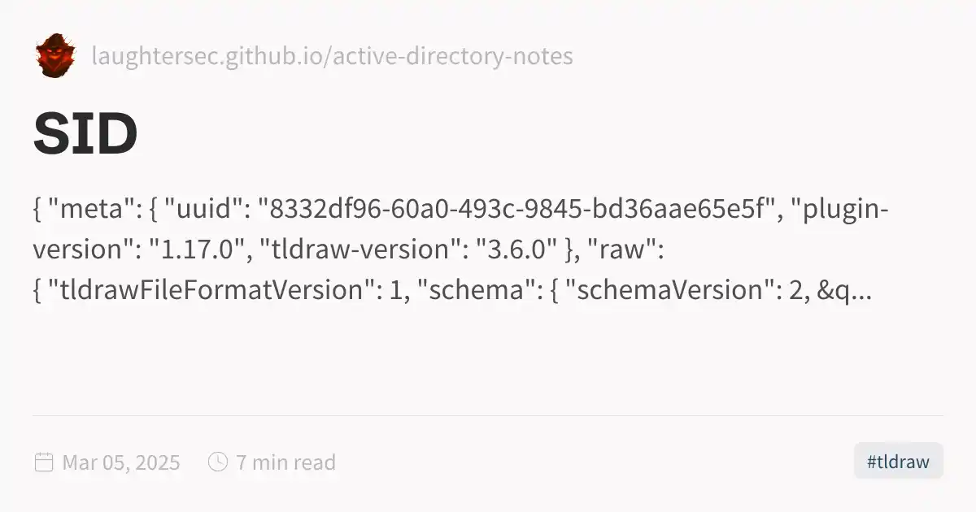Click the Mar 05, 2025 date
Image resolution: width=976 pixels, height=512 pixels.
click(121, 462)
